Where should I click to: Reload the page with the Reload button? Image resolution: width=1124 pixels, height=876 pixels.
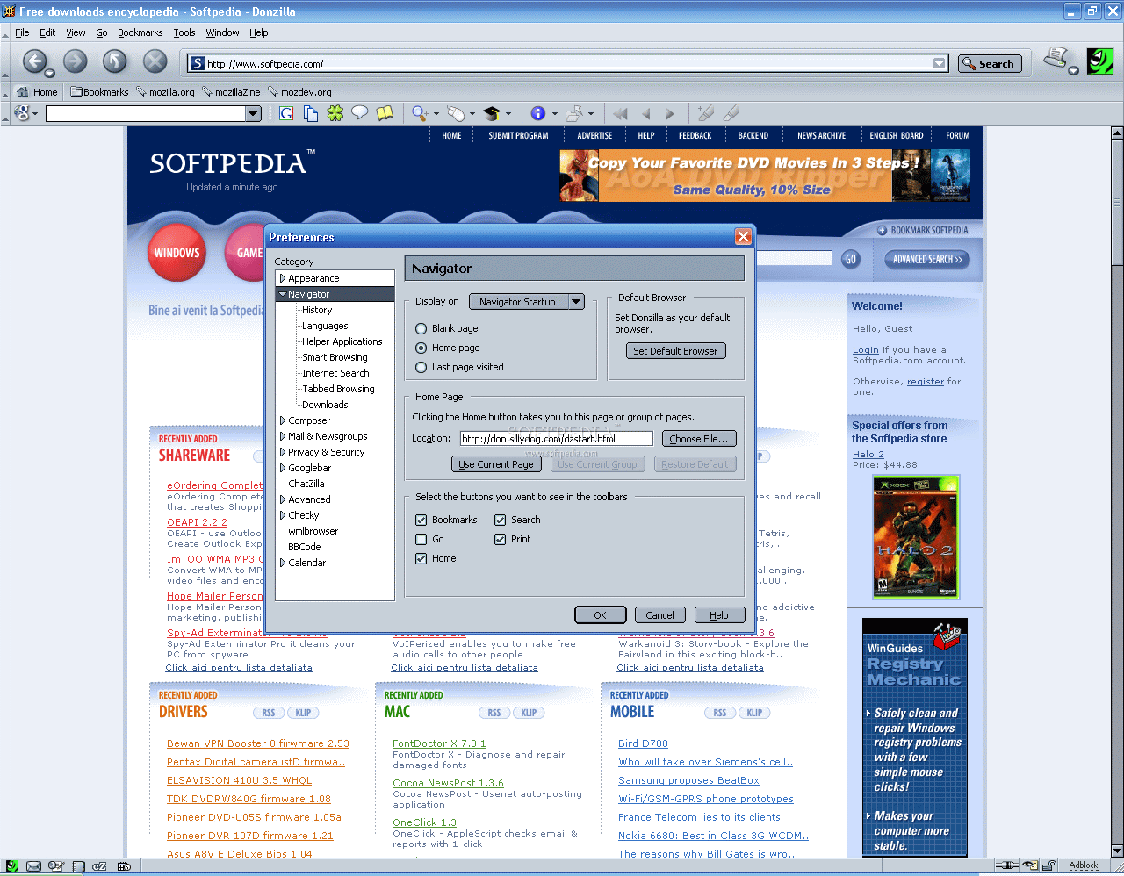115,61
